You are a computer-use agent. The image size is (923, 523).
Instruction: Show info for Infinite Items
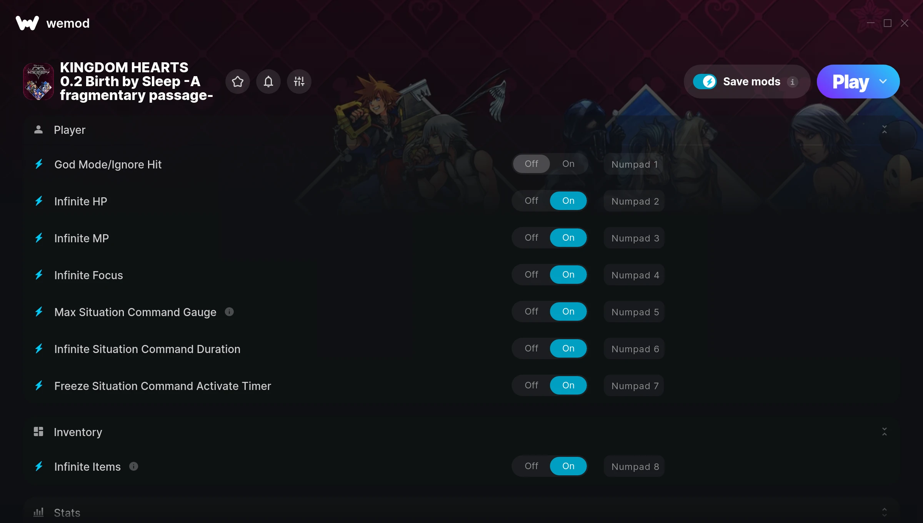[x=133, y=466]
